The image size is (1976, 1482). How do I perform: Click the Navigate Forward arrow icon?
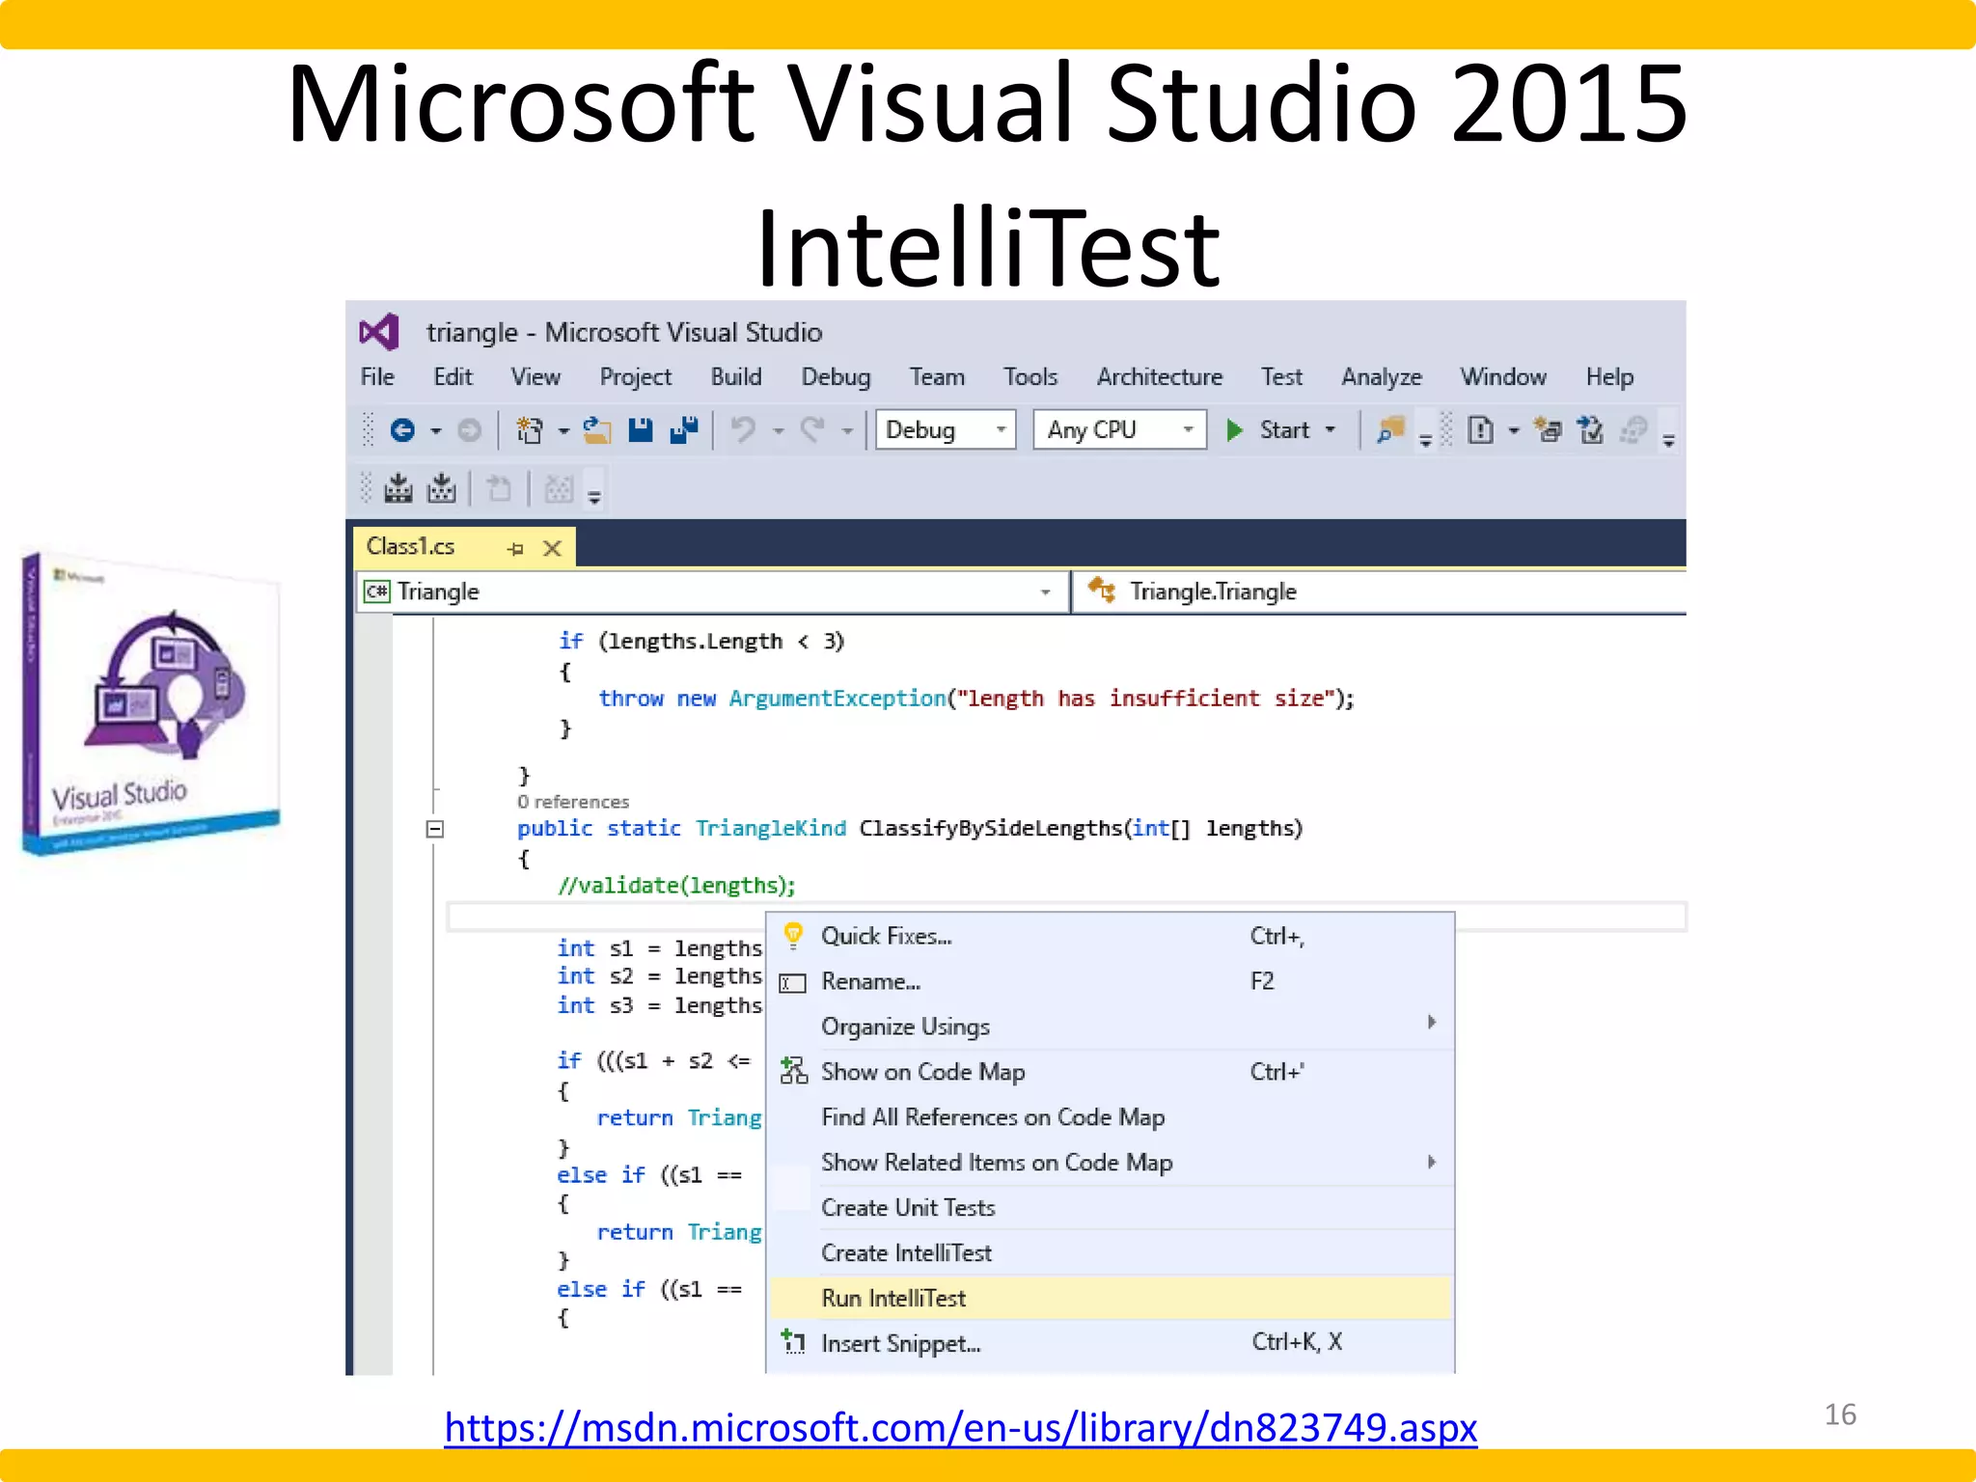pos(470,430)
